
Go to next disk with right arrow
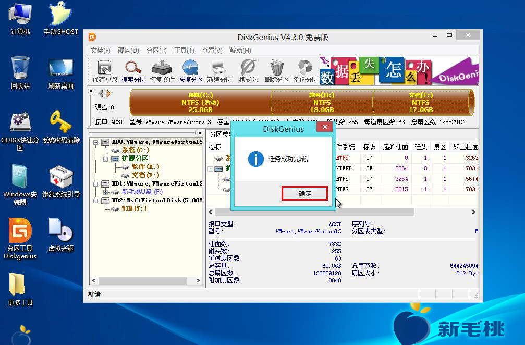108,93
